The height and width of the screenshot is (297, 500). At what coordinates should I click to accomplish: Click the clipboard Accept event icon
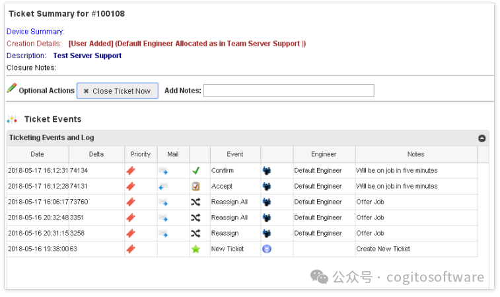(x=196, y=186)
